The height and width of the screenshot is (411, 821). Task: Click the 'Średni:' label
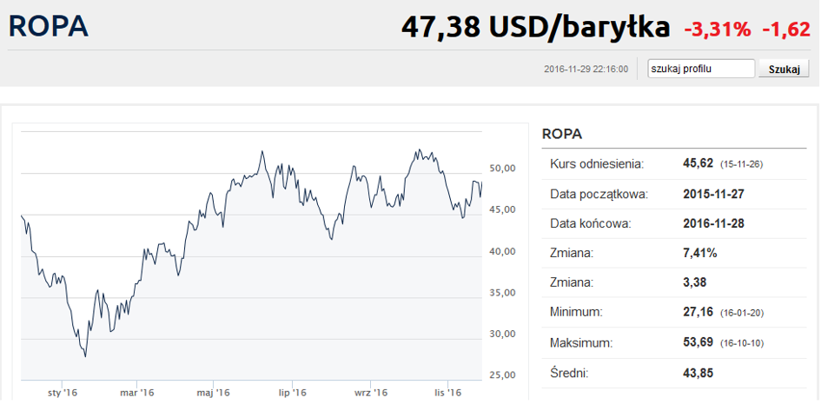(569, 374)
